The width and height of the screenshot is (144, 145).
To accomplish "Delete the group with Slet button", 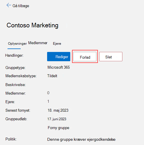I will 111,57.
